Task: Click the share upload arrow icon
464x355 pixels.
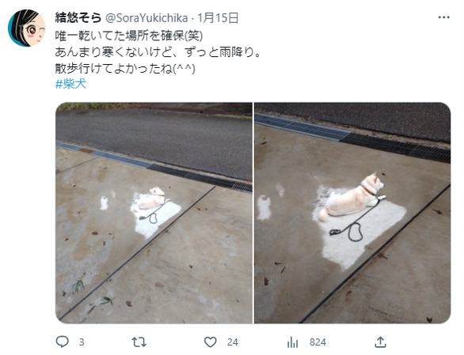Action: (380, 342)
